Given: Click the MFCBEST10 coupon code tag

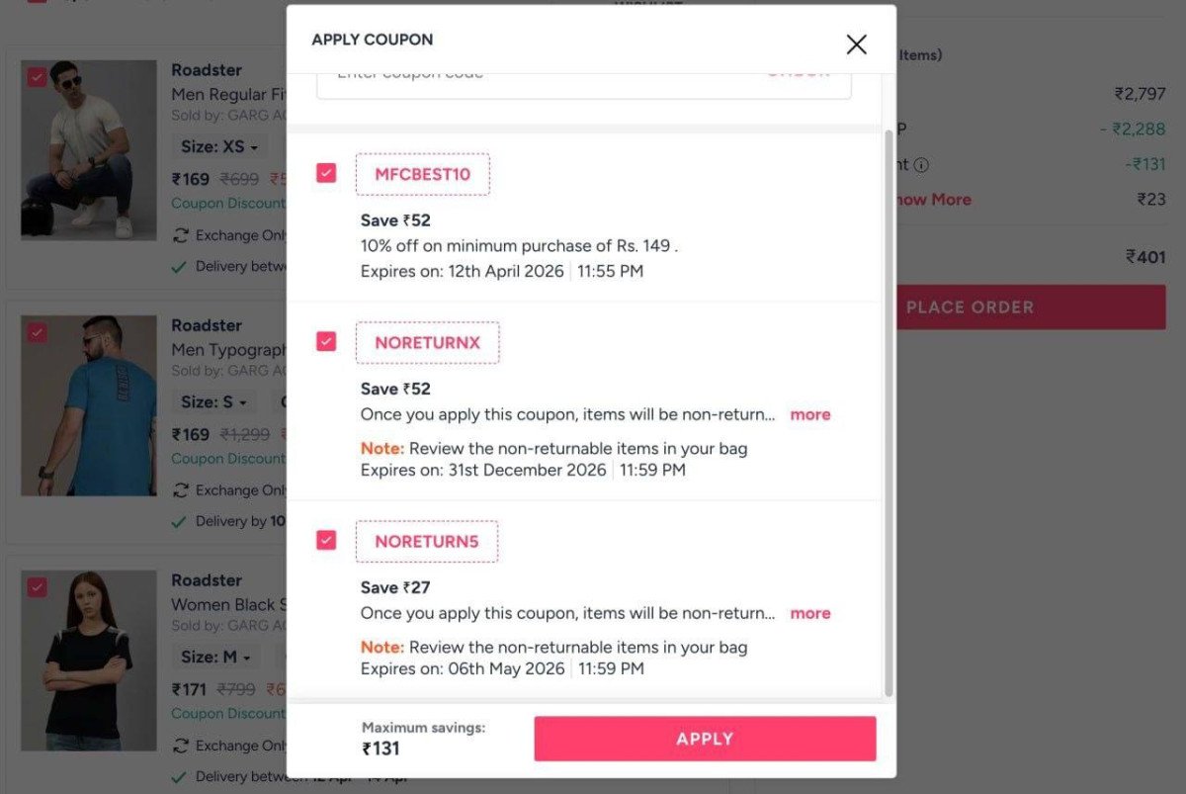Looking at the screenshot, I should [x=422, y=175].
